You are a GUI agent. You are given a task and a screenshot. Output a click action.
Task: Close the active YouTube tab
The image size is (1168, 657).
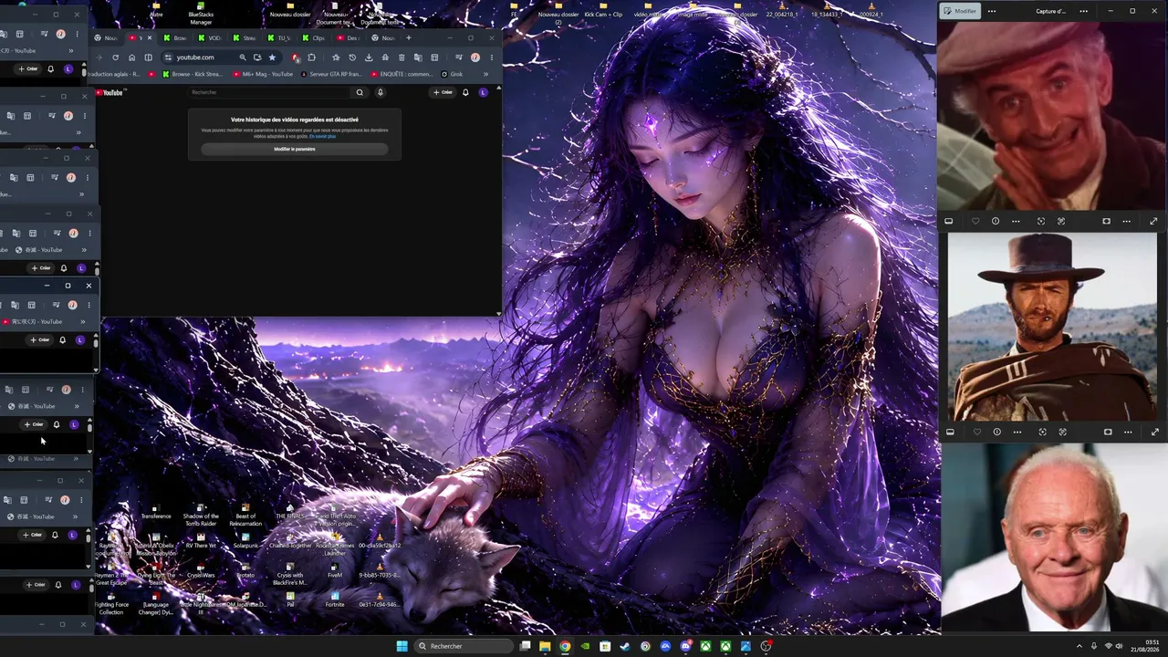[x=150, y=38]
